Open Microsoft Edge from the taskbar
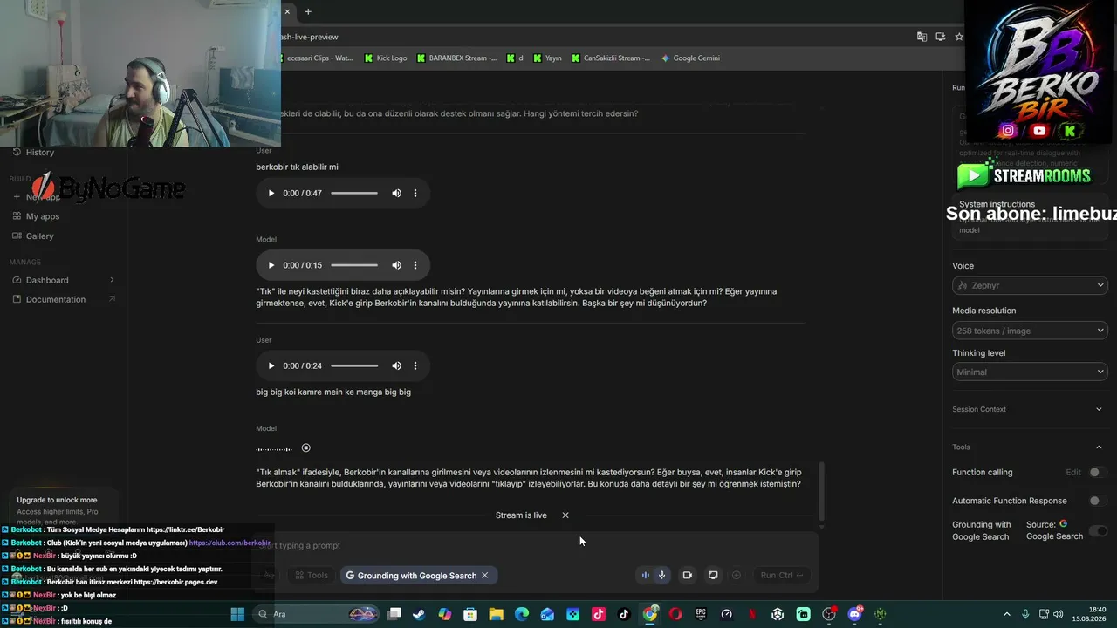 pyautogui.click(x=522, y=614)
